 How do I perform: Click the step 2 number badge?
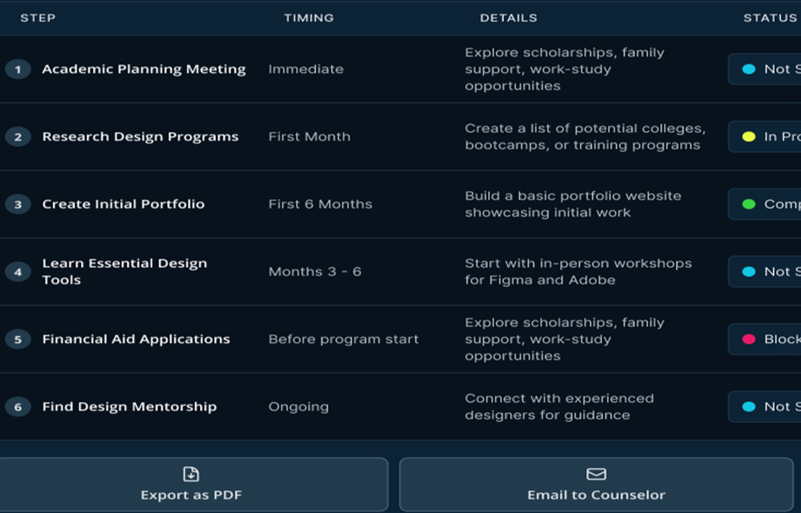(18, 137)
